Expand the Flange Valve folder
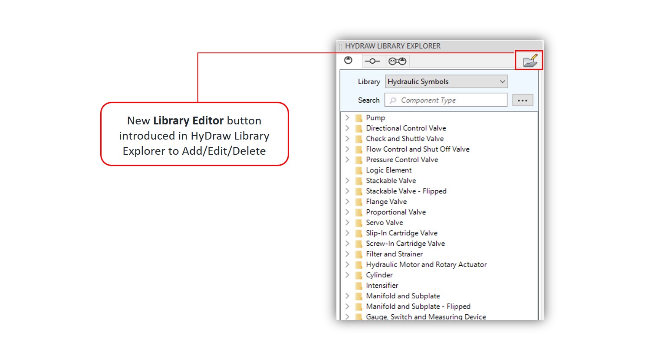651x342 pixels. coord(347,202)
